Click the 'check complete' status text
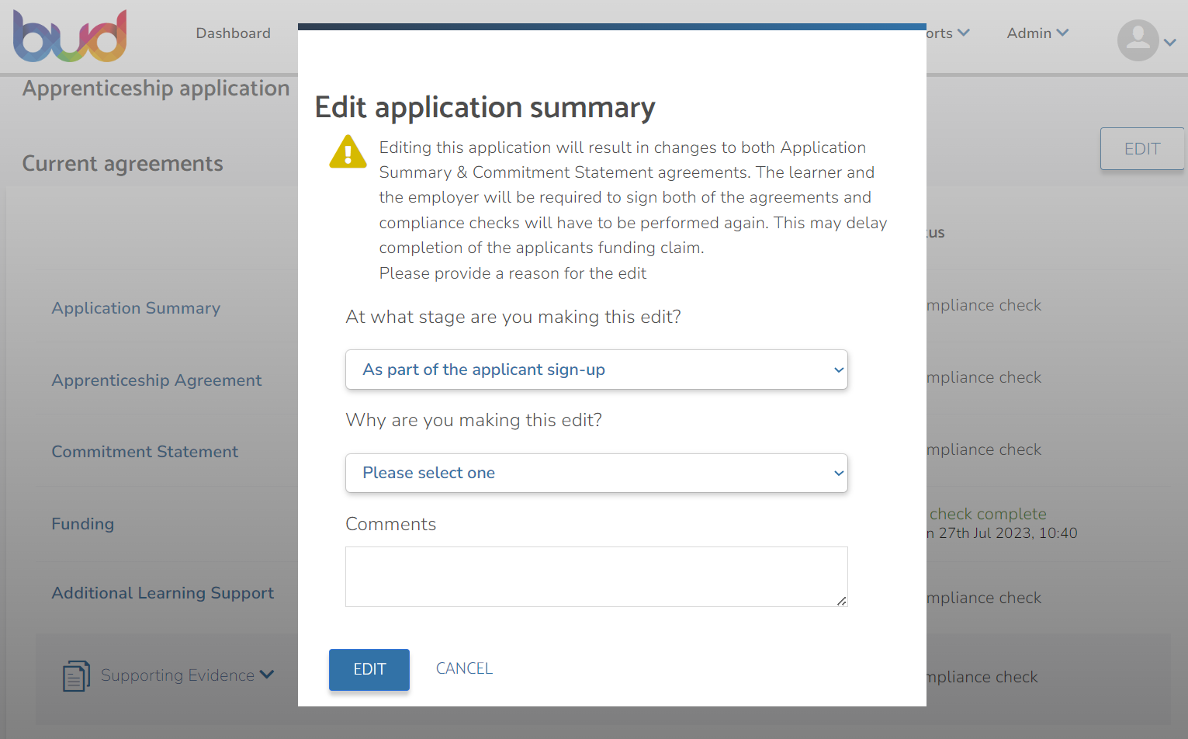Image resolution: width=1188 pixels, height=739 pixels. click(988, 514)
